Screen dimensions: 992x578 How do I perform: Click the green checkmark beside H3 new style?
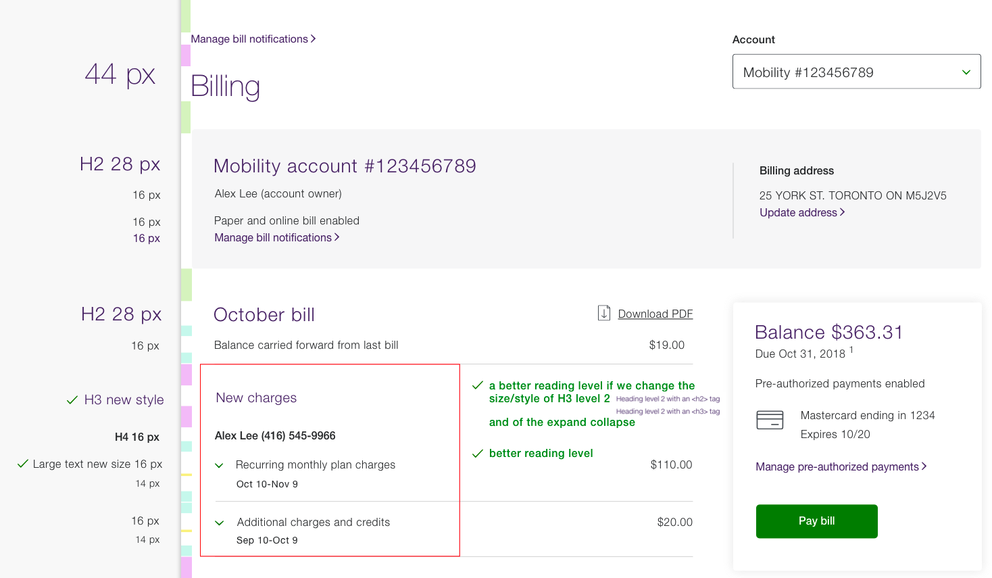(x=72, y=400)
